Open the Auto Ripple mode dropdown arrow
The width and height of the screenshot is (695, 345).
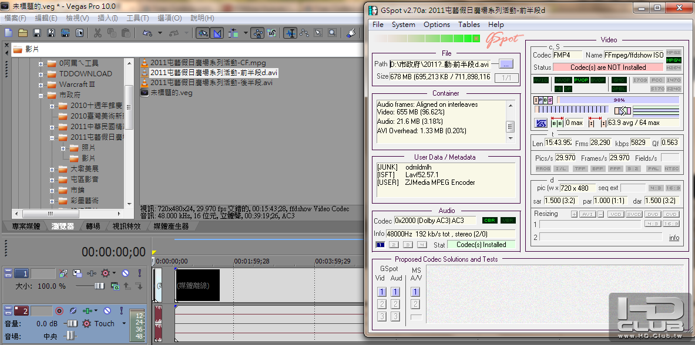246,33
